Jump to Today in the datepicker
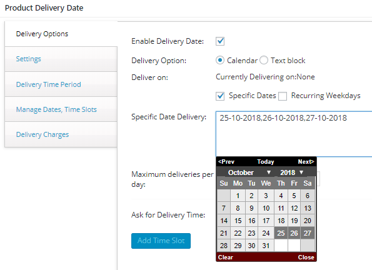 click(266, 162)
